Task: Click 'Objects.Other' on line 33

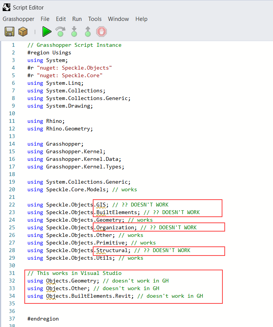Action: point(67,289)
